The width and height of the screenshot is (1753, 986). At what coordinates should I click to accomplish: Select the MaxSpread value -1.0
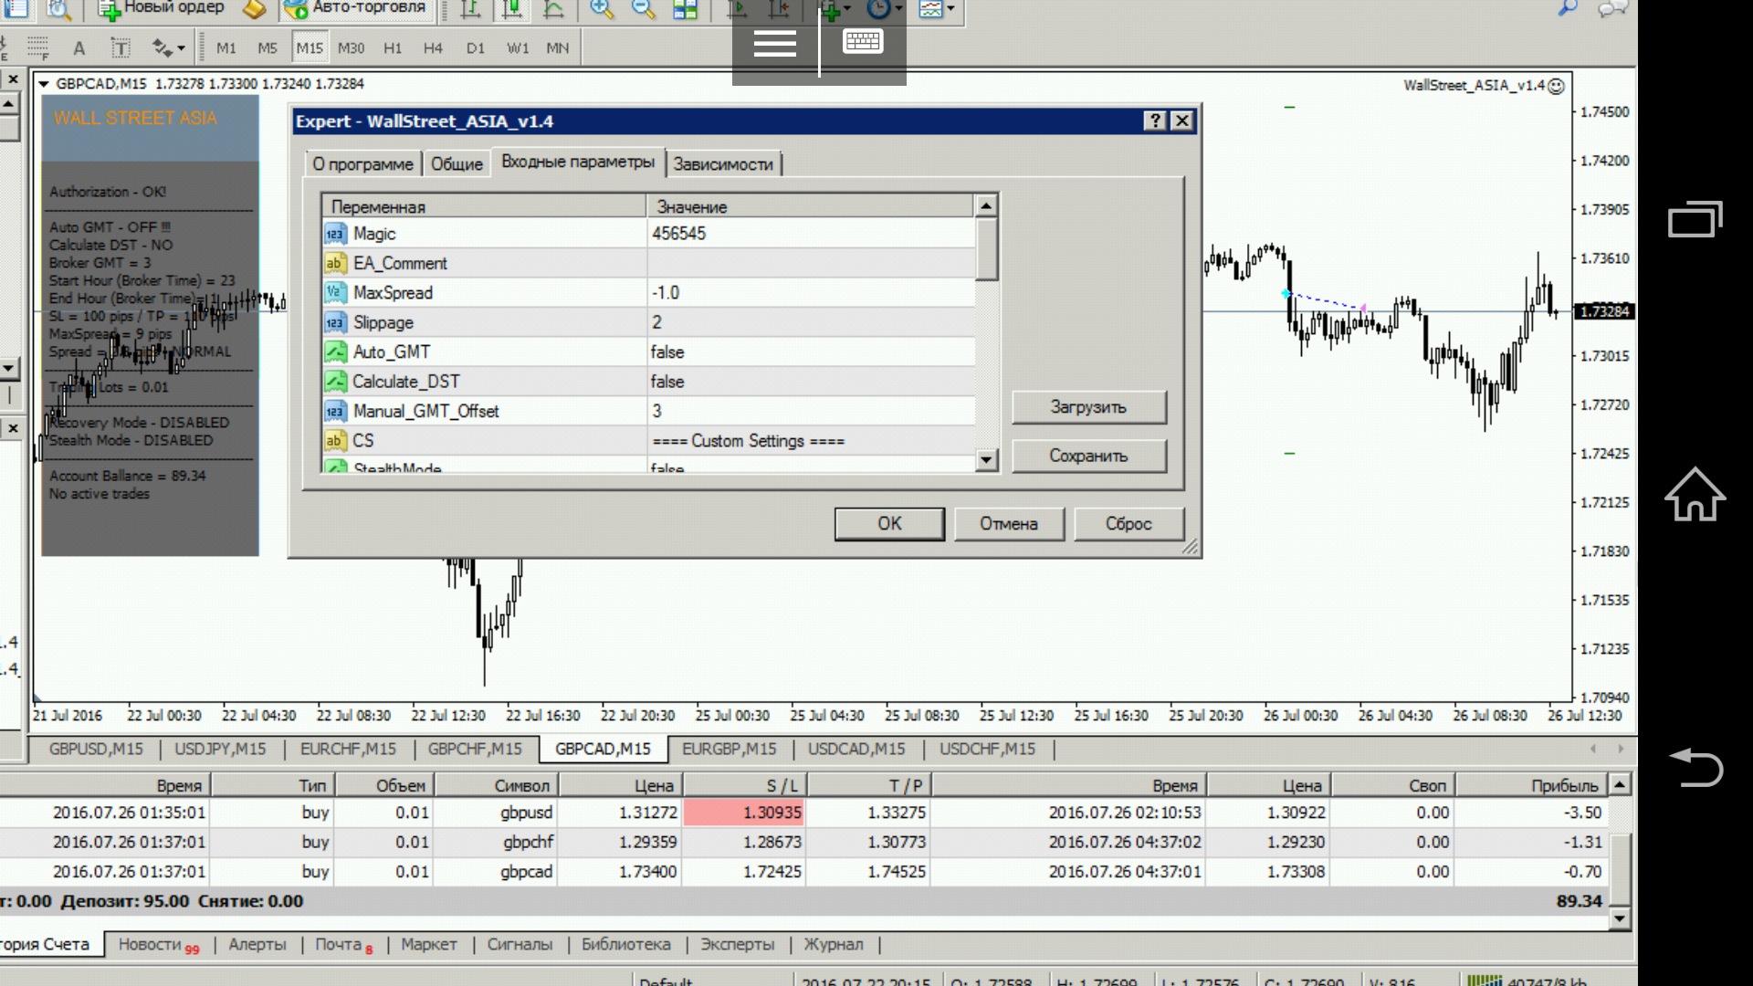tap(811, 293)
